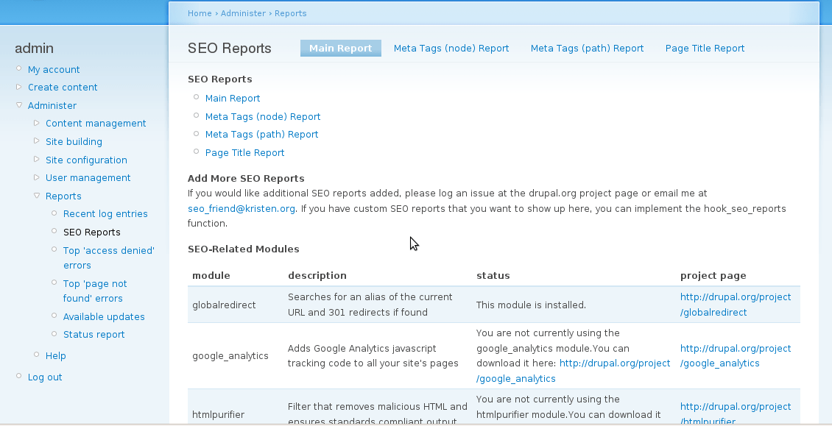Open google_analytics link in project page column
The image size is (832, 426).
pos(736,356)
